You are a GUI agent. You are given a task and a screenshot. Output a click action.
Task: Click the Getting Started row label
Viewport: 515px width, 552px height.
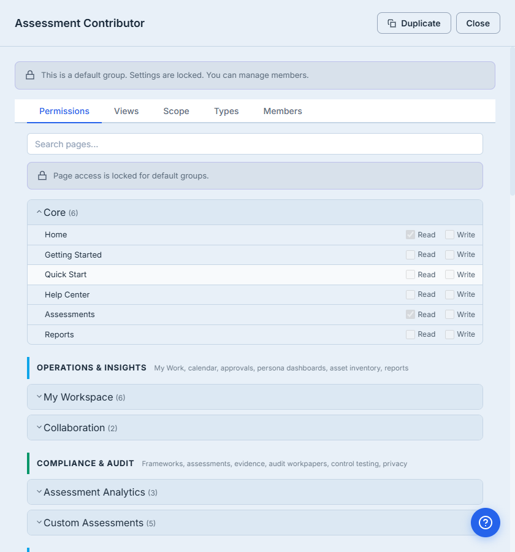pos(73,255)
